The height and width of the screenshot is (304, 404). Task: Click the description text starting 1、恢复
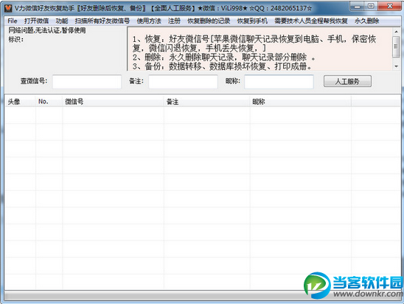[254, 43]
